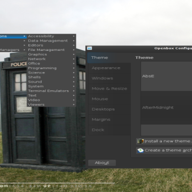Image resolution: width=192 pixels, height=192 pixels.
Task: Switch to the Margins tab
Action: (109, 120)
